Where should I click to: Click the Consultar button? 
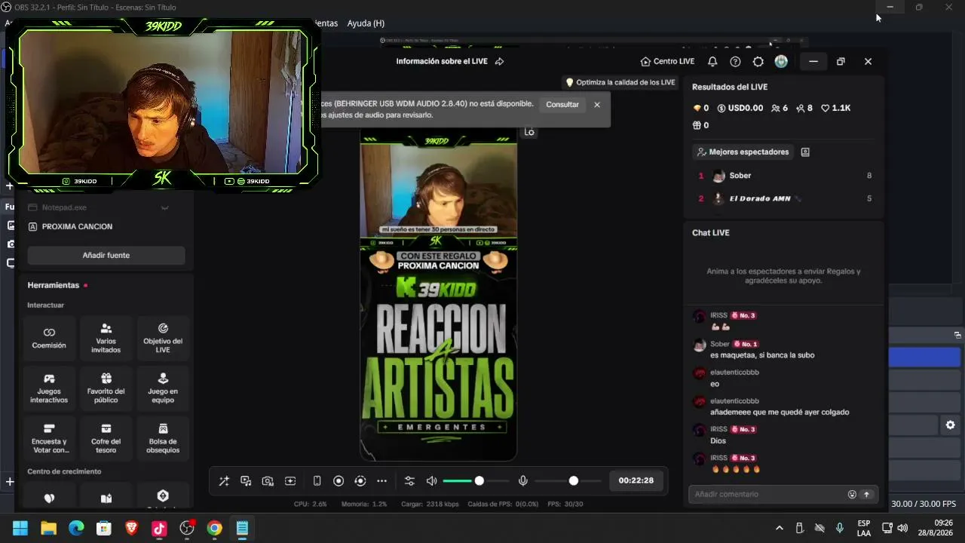[x=562, y=105]
